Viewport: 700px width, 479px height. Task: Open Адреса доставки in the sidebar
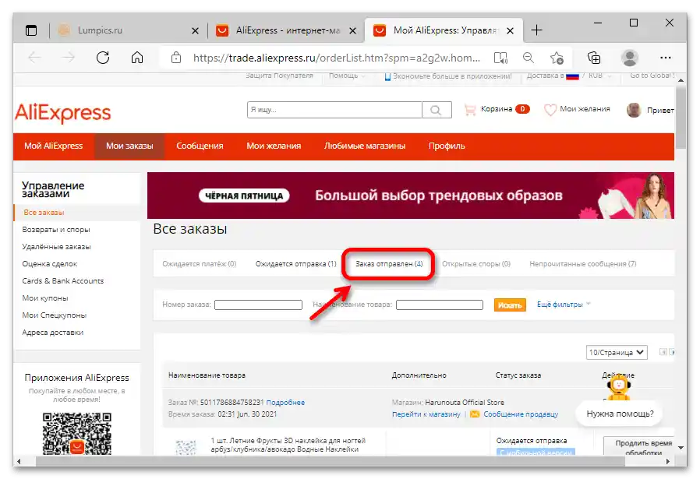pyautogui.click(x=53, y=333)
